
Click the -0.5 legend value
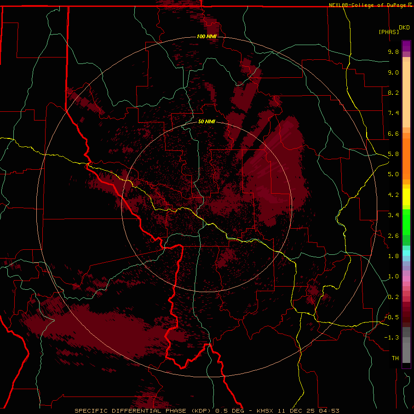click(391, 317)
